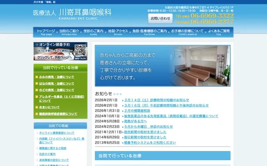
Task: Open 身体障害の認定について link
Action: click(54, 160)
